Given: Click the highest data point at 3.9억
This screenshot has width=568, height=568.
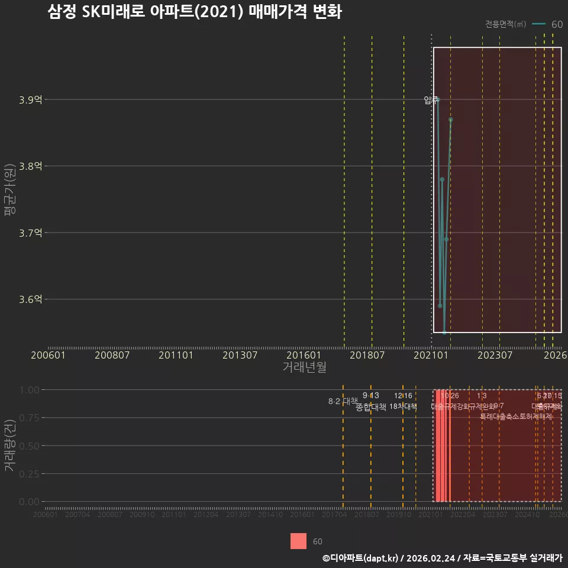Looking at the screenshot, I should (438, 99).
